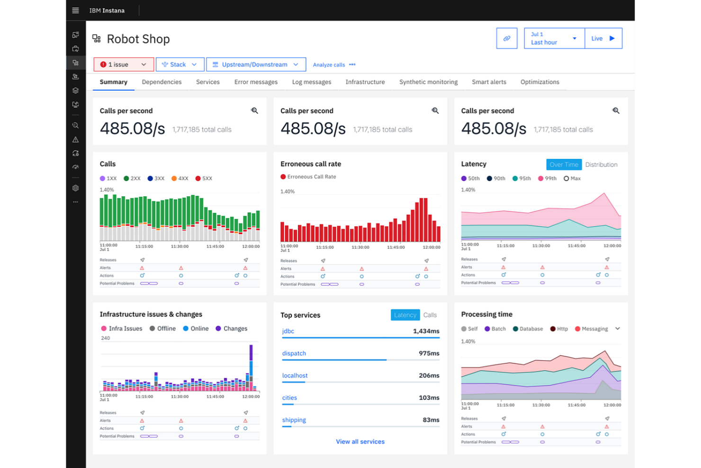Open Analytics via the magnifier sidebar icon
This screenshot has height=468, width=701.
[75, 125]
